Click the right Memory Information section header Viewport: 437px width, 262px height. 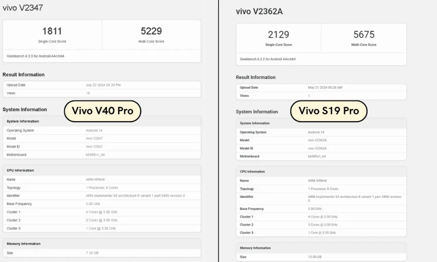pyautogui.click(x=321, y=248)
